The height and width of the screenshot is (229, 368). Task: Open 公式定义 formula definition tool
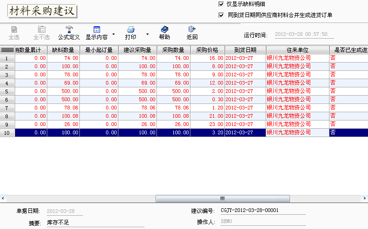(69, 29)
